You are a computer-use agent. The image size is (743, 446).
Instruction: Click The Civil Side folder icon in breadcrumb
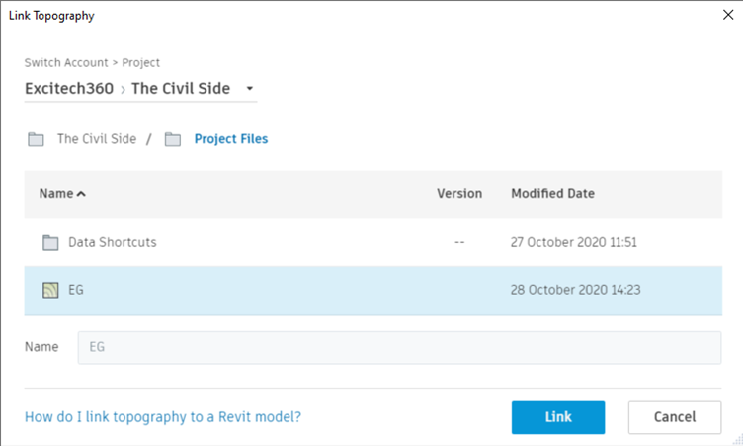[x=37, y=139]
